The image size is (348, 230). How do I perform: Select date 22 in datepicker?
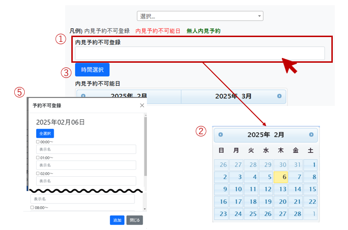click(310, 201)
